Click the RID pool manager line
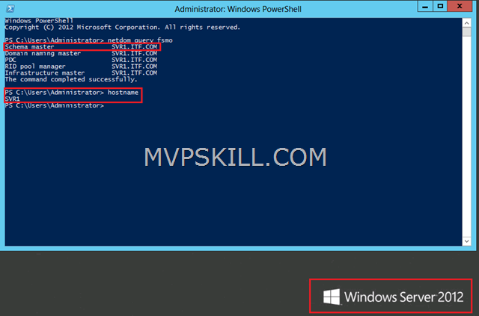The image size is (479, 316). [80, 66]
